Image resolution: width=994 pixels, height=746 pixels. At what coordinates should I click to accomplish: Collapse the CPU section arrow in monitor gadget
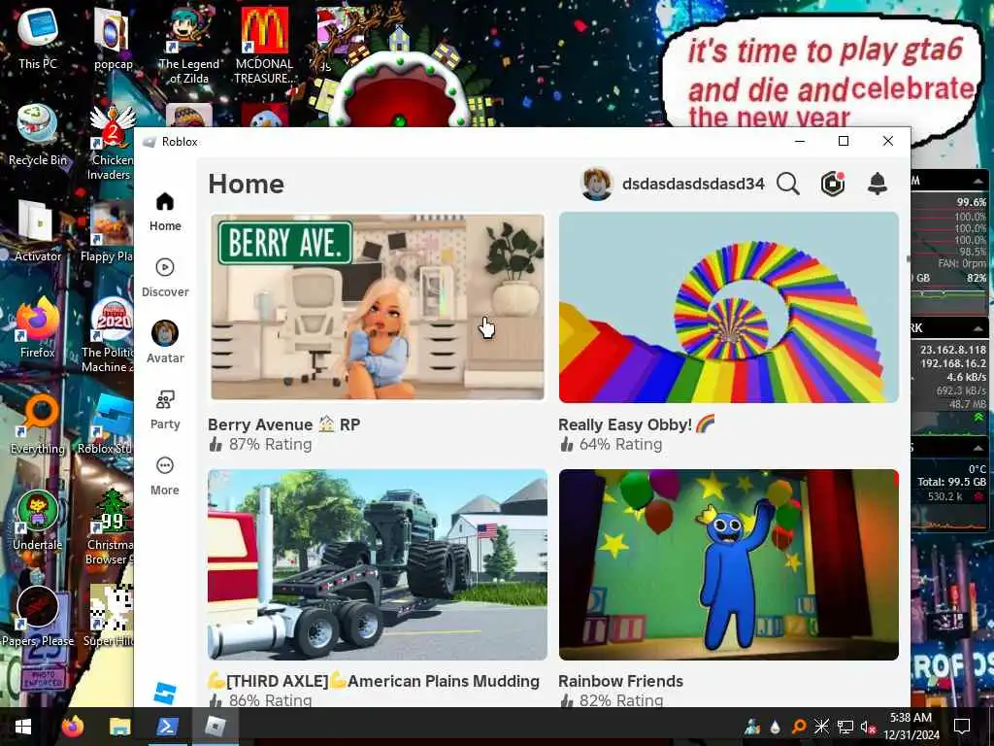978,182
